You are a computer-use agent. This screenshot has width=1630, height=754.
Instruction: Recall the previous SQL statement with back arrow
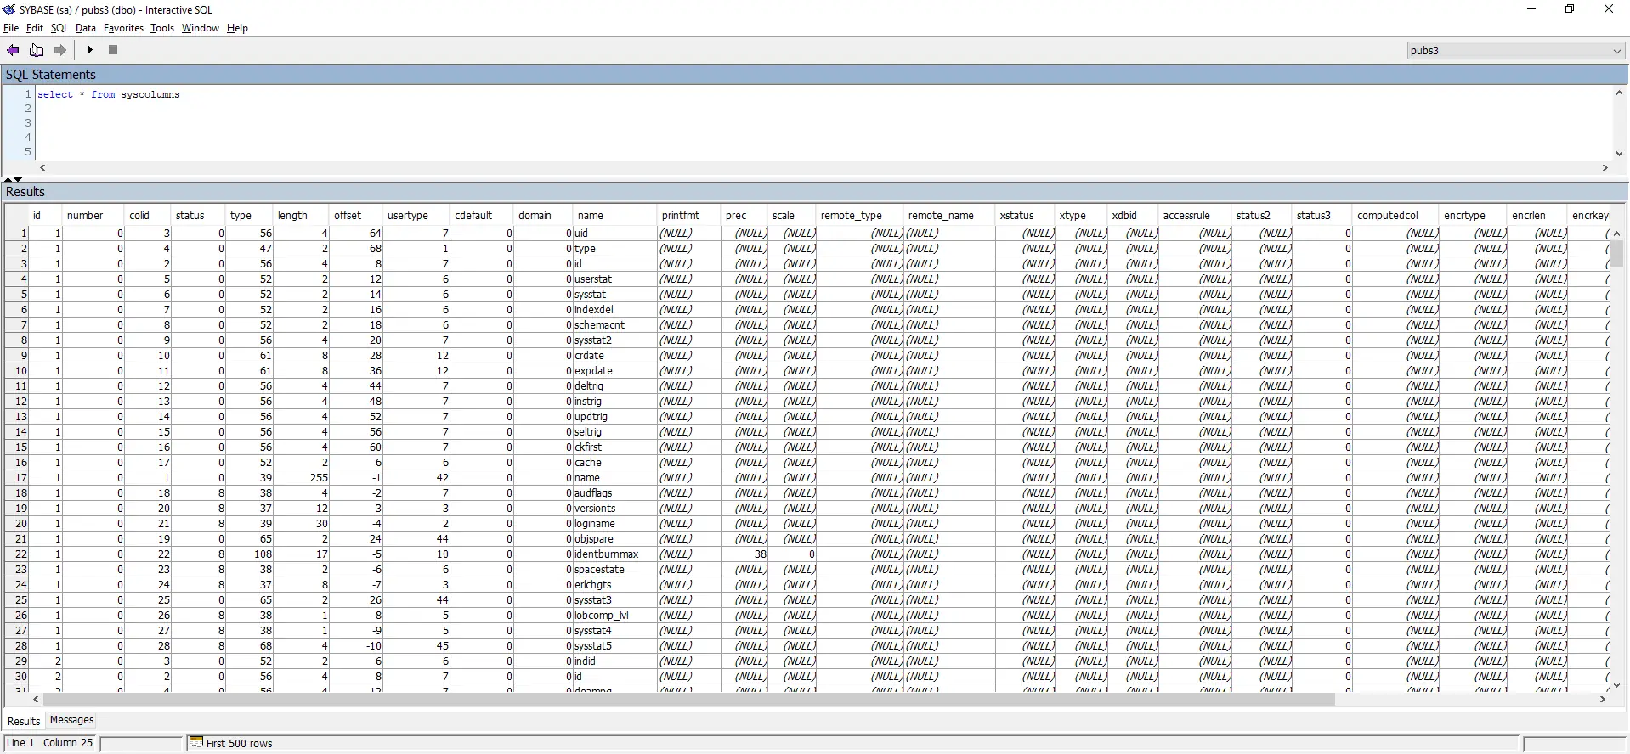[13, 50]
